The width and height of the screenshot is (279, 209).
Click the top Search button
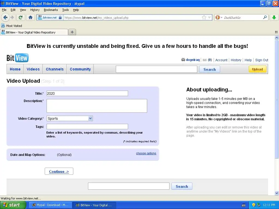(210, 69)
